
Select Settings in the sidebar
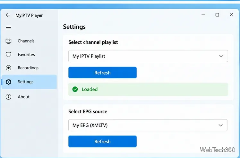click(29, 82)
